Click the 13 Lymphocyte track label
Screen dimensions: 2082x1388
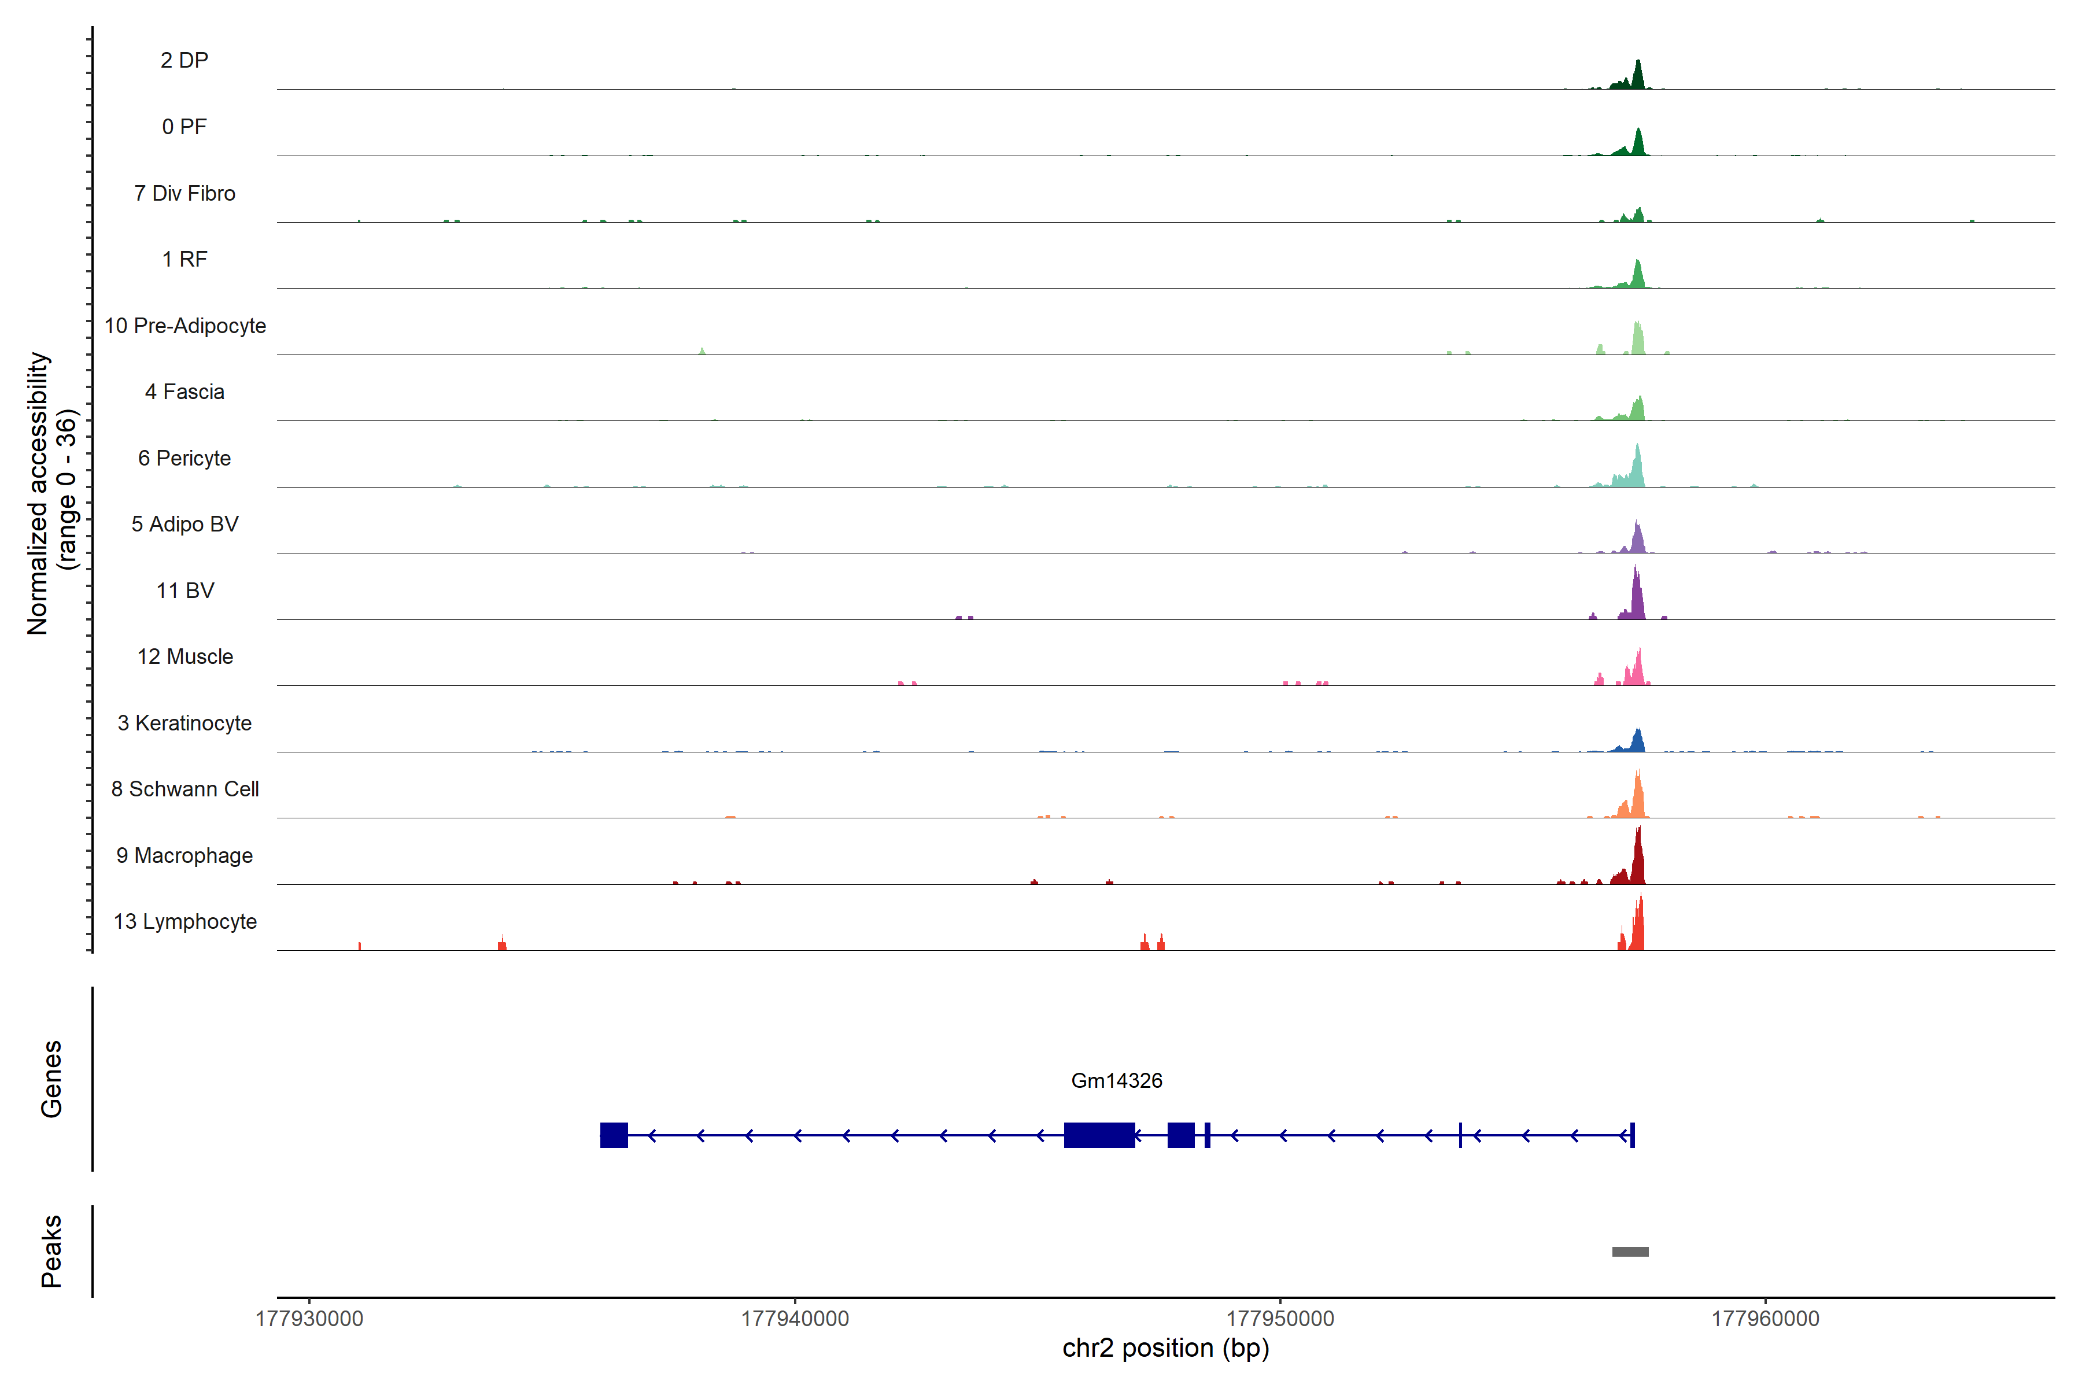185,921
